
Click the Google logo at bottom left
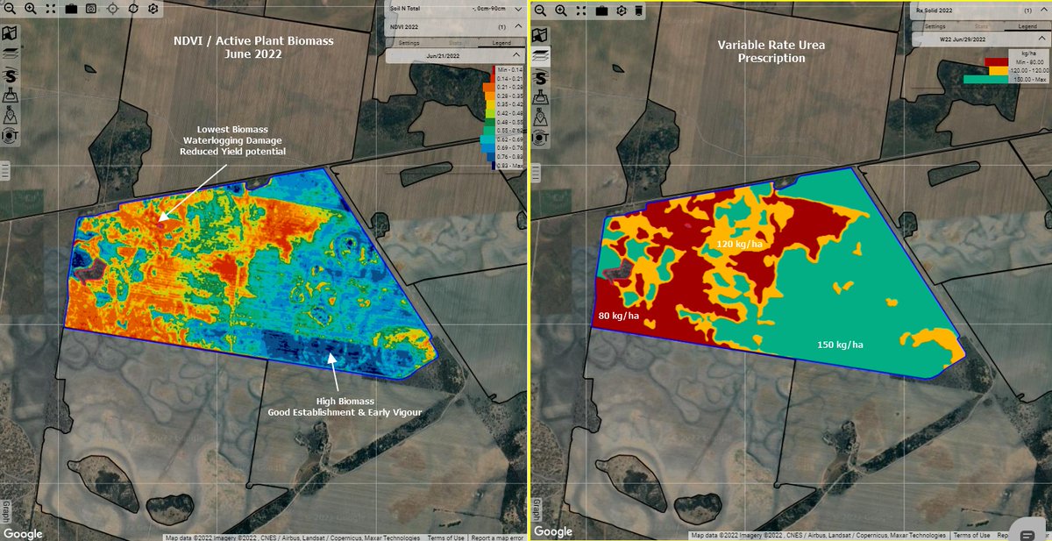[22, 531]
